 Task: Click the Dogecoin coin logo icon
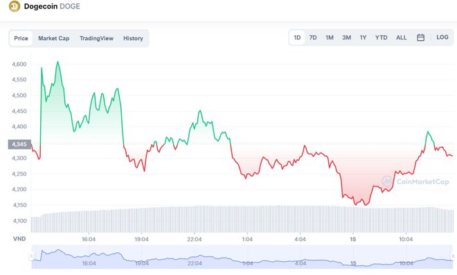pyautogui.click(x=15, y=6)
